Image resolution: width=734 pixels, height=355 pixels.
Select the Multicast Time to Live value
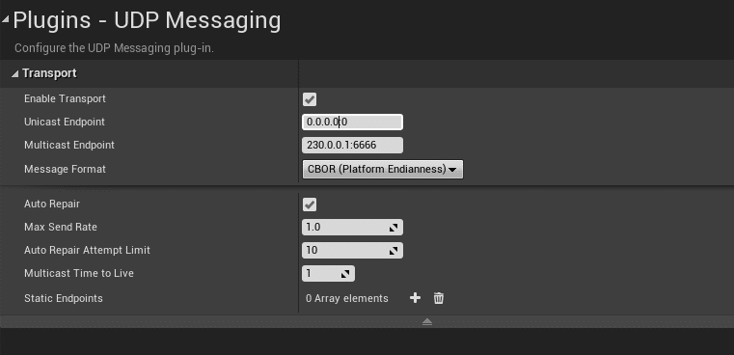pos(321,274)
